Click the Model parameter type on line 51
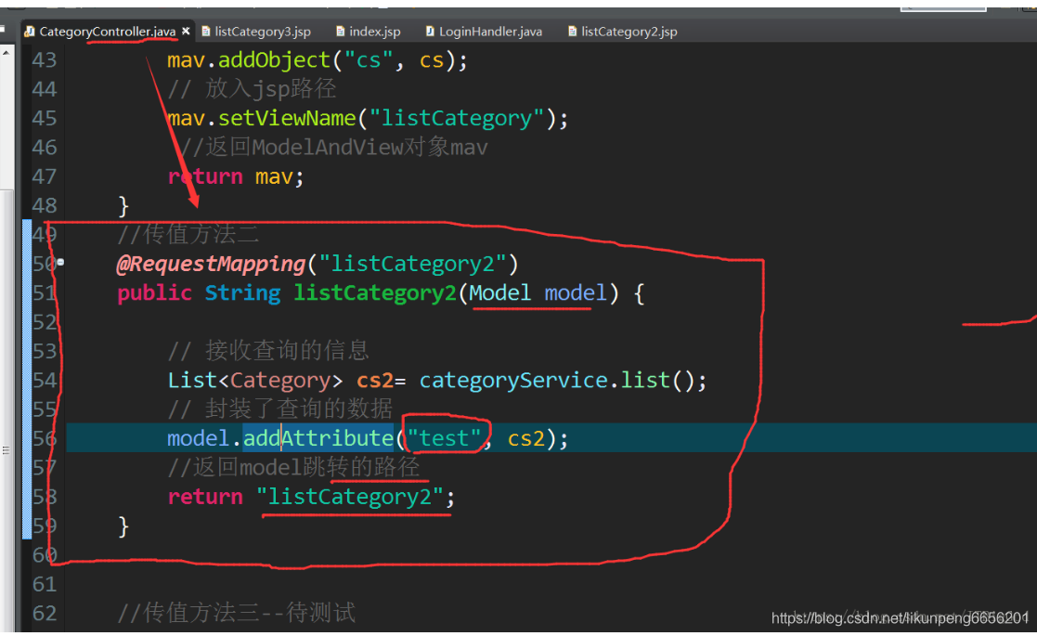1037x636 pixels. click(500, 292)
